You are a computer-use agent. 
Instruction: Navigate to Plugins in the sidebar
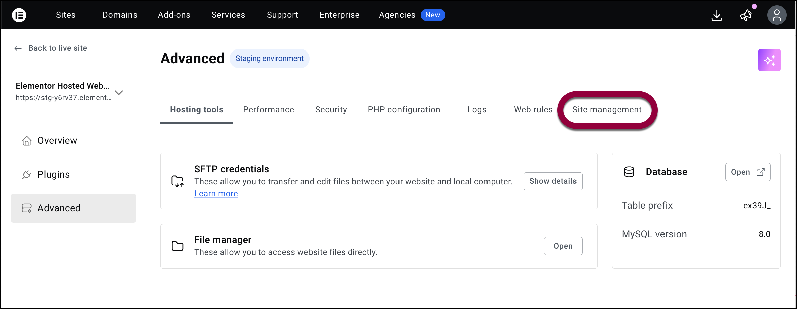click(54, 175)
